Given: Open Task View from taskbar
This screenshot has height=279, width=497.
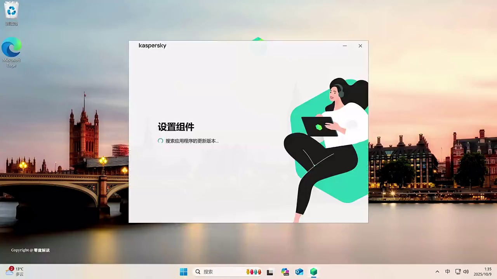Looking at the screenshot, I should [x=270, y=272].
